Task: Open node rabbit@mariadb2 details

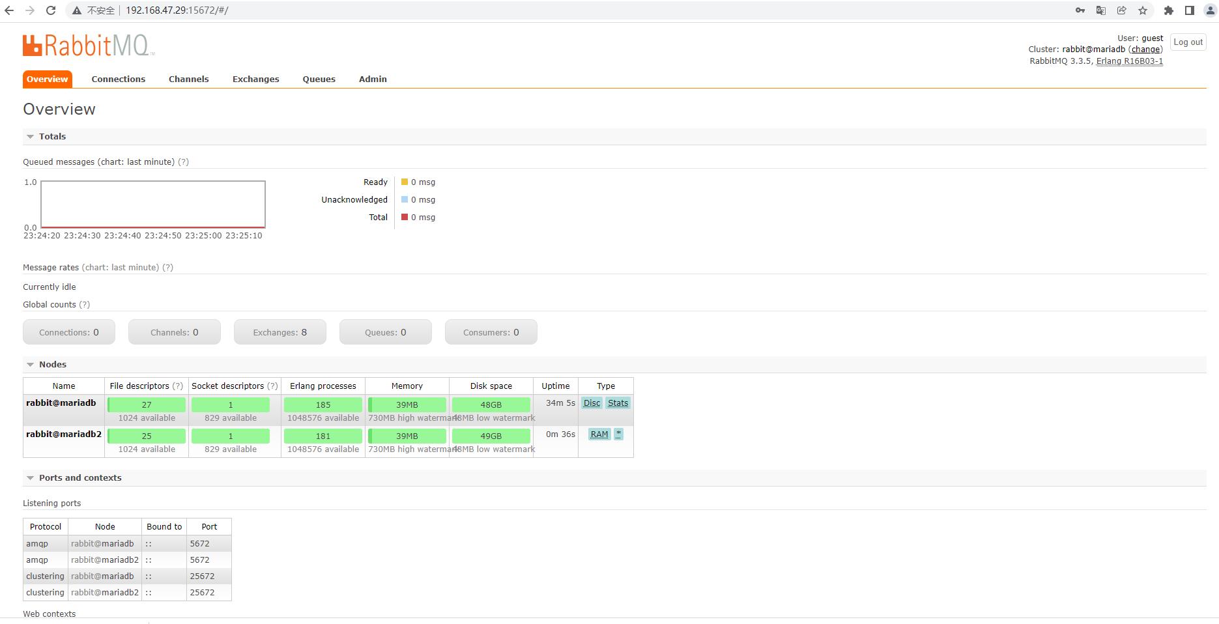Action: (64, 434)
